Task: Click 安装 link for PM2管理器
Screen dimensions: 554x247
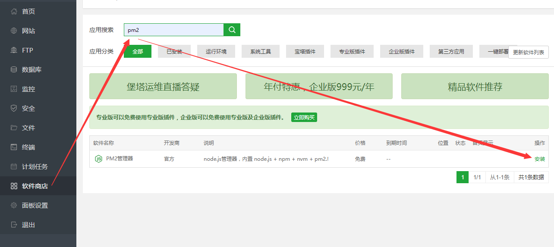Action: [x=539, y=159]
